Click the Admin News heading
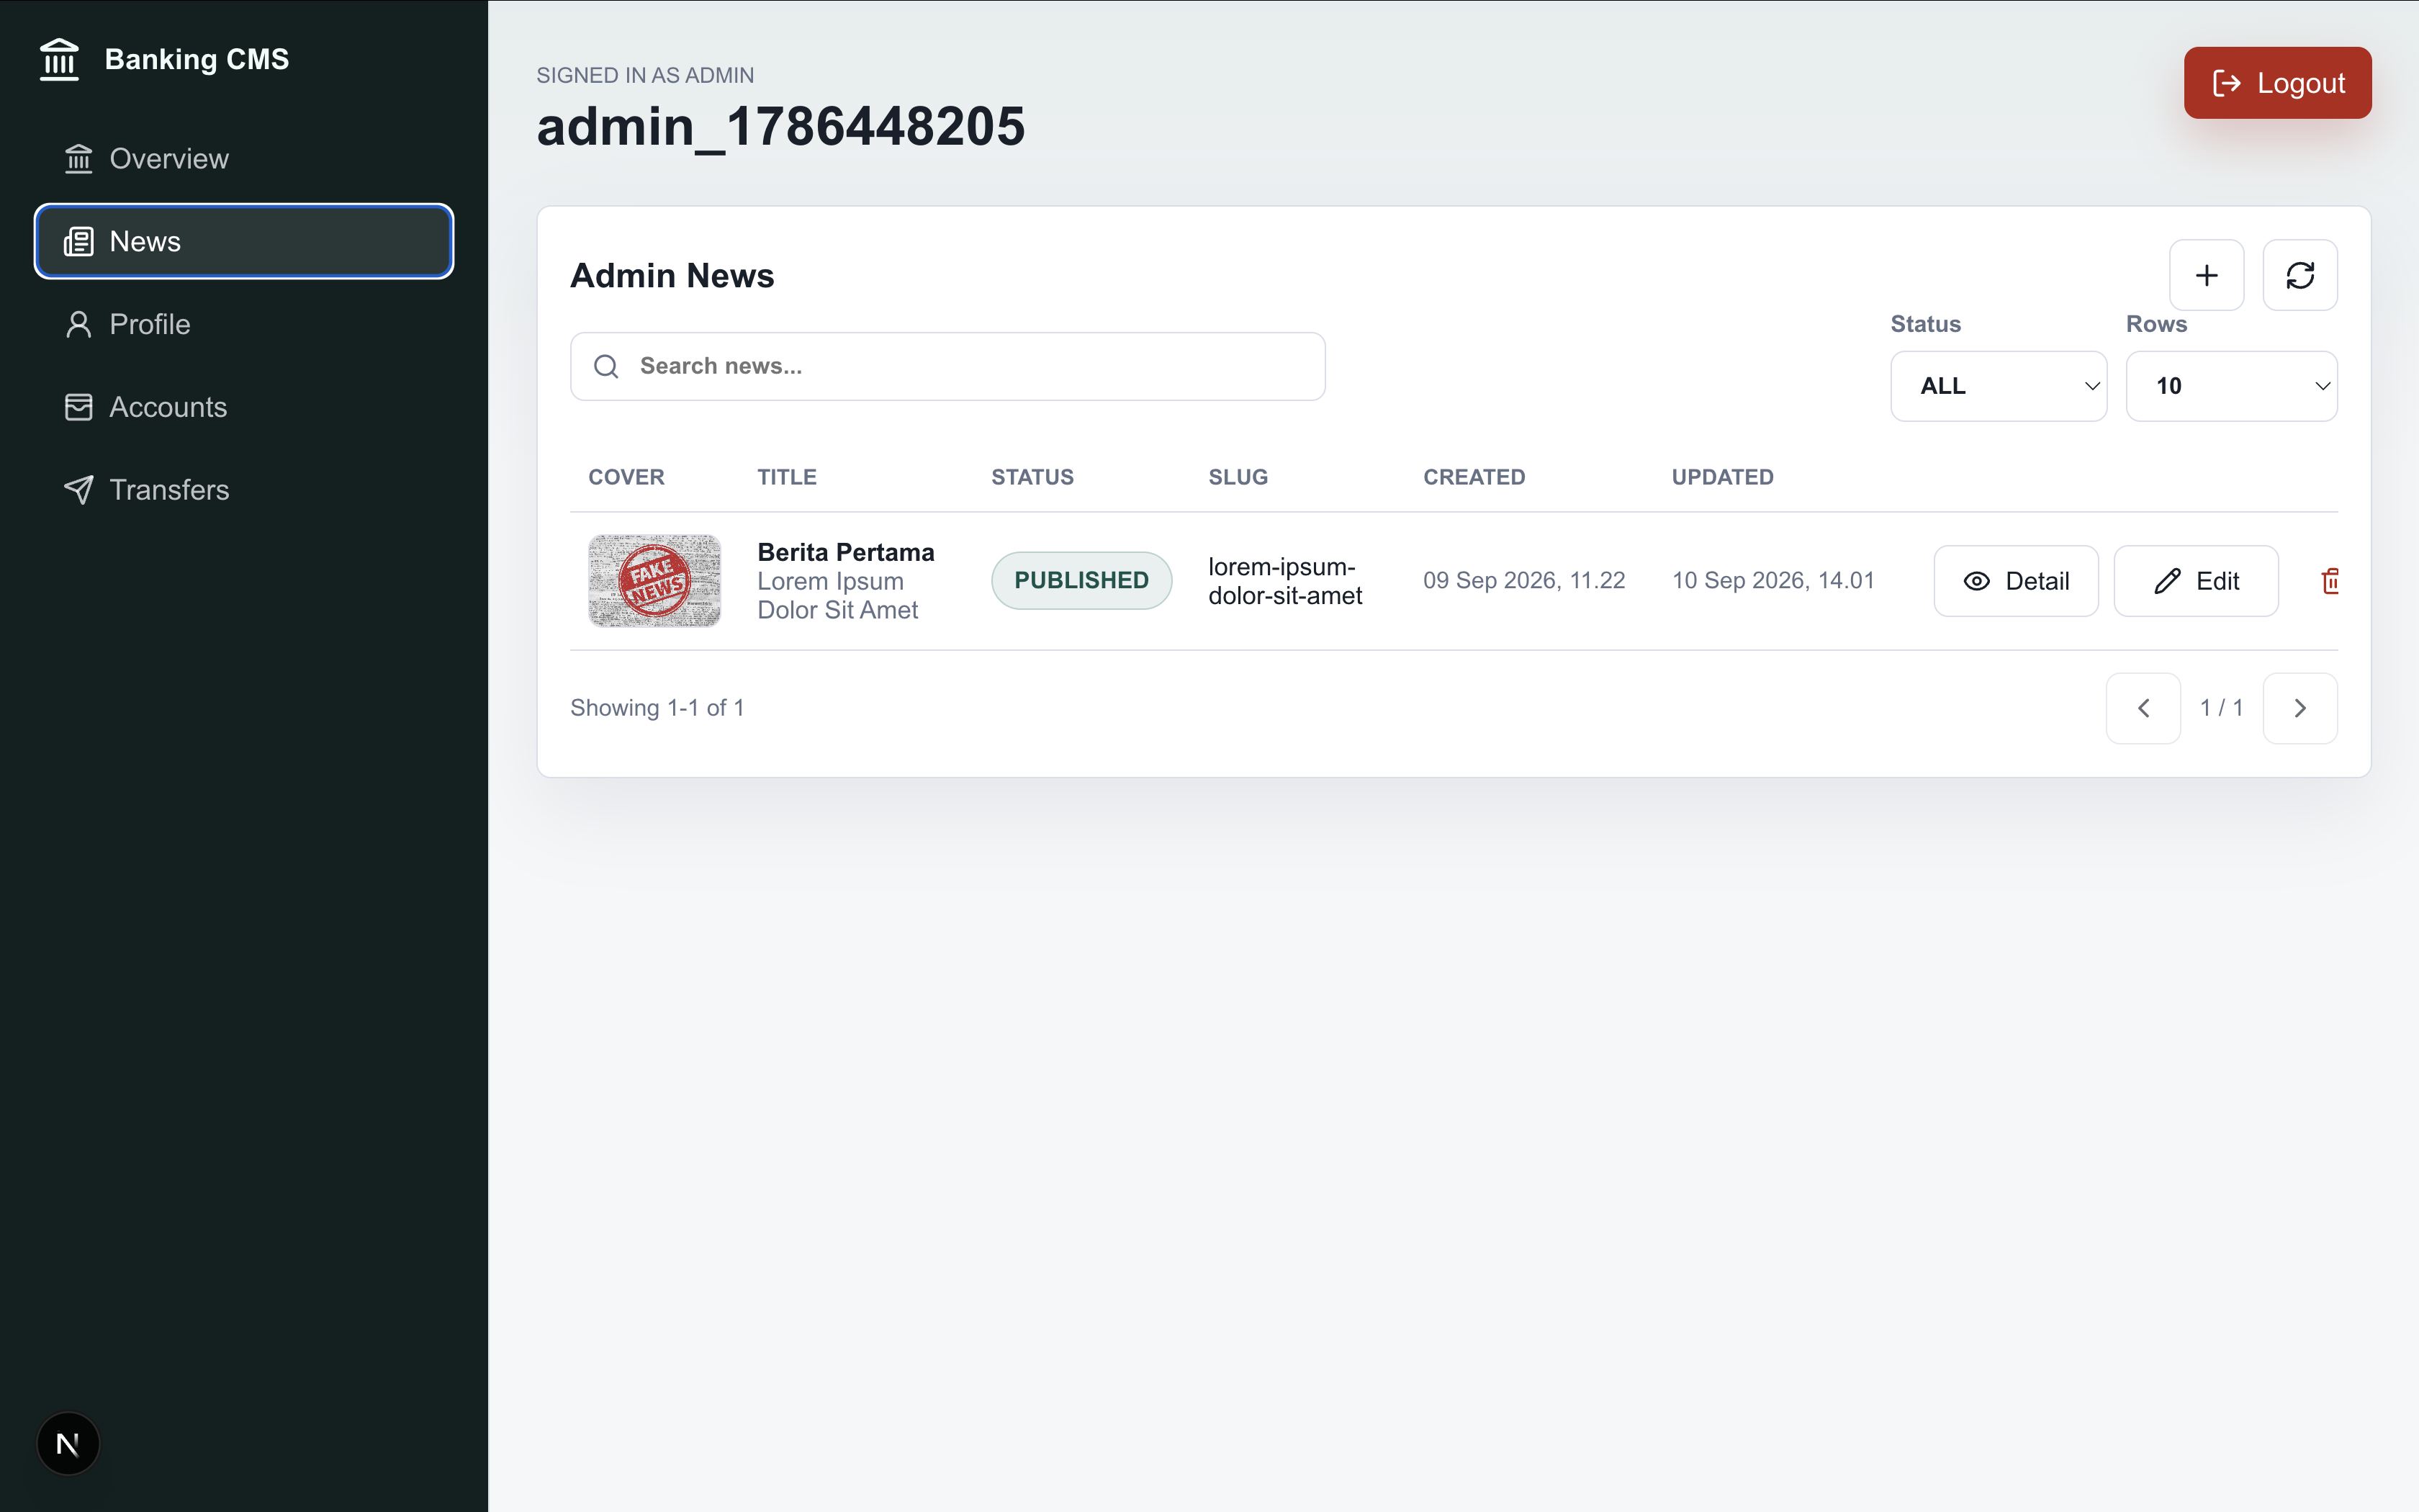Viewport: 2419px width, 1512px height. [672, 275]
